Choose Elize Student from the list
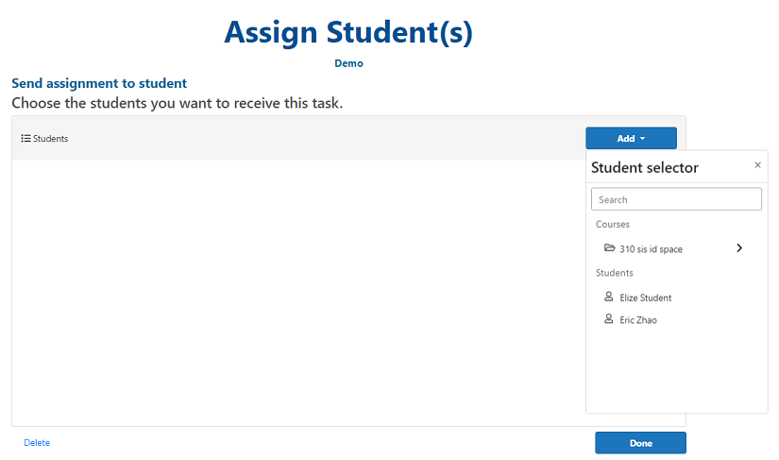 (x=646, y=298)
